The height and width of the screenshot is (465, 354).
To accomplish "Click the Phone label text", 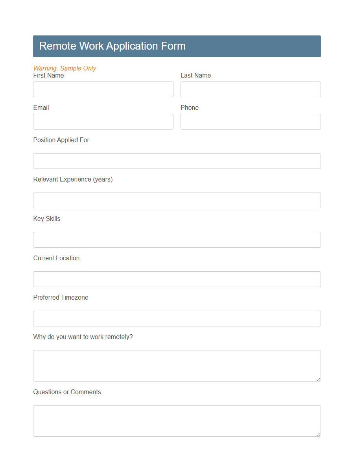I will pyautogui.click(x=190, y=107).
